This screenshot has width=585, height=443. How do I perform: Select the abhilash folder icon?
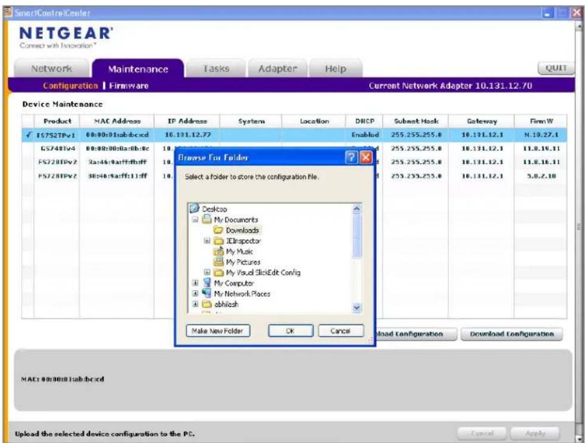pos(207,304)
